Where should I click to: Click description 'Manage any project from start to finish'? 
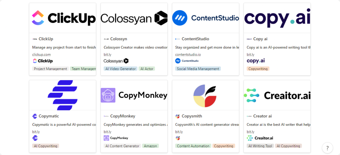coord(64,47)
